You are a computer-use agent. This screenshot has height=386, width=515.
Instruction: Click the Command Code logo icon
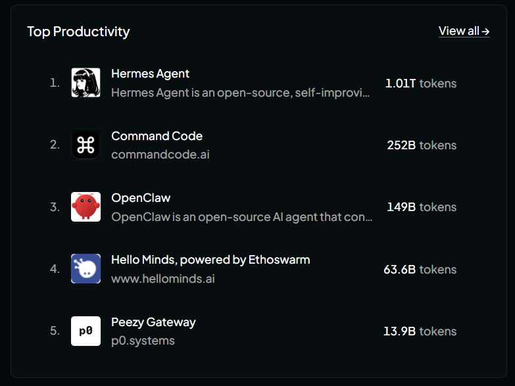tap(86, 145)
